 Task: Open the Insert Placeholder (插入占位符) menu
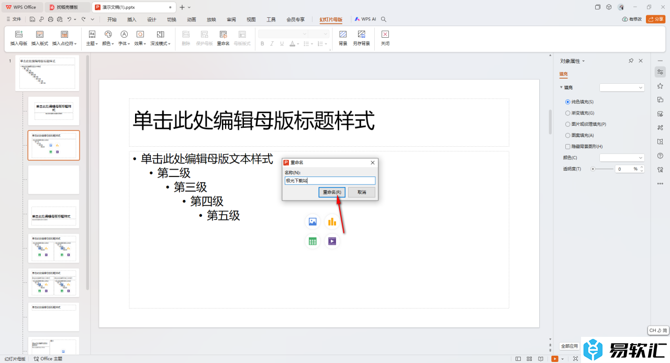pos(64,43)
